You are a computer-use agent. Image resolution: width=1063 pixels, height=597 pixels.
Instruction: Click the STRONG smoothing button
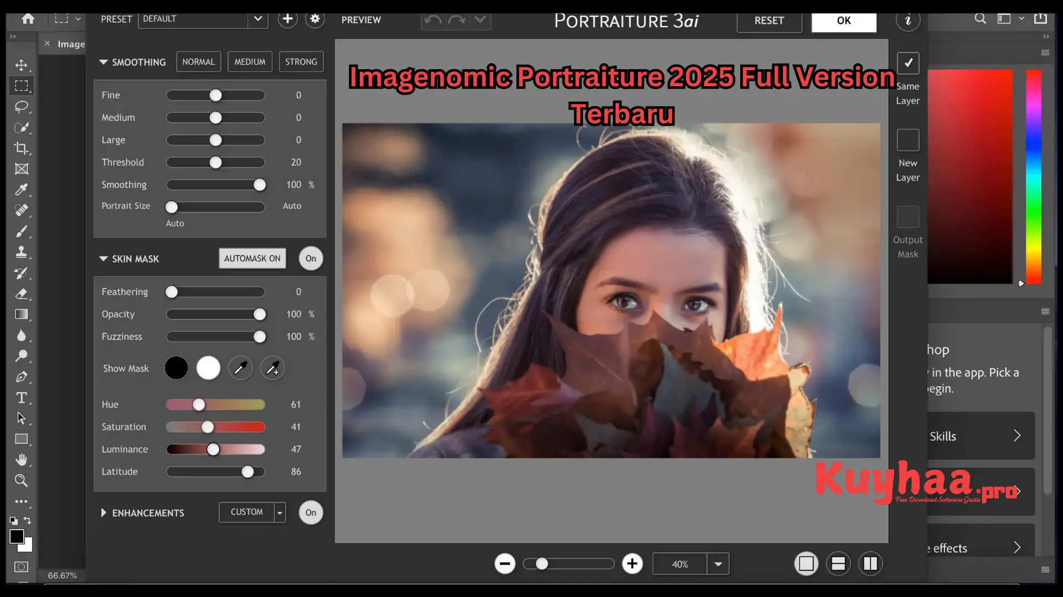pos(301,62)
